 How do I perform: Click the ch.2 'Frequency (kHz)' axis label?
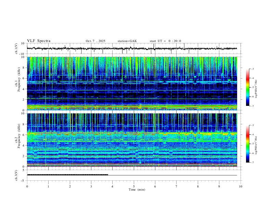tap(19, 136)
